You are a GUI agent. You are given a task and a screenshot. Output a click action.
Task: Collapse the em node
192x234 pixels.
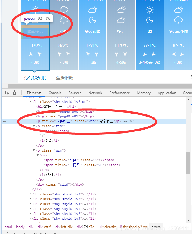point(38,155)
